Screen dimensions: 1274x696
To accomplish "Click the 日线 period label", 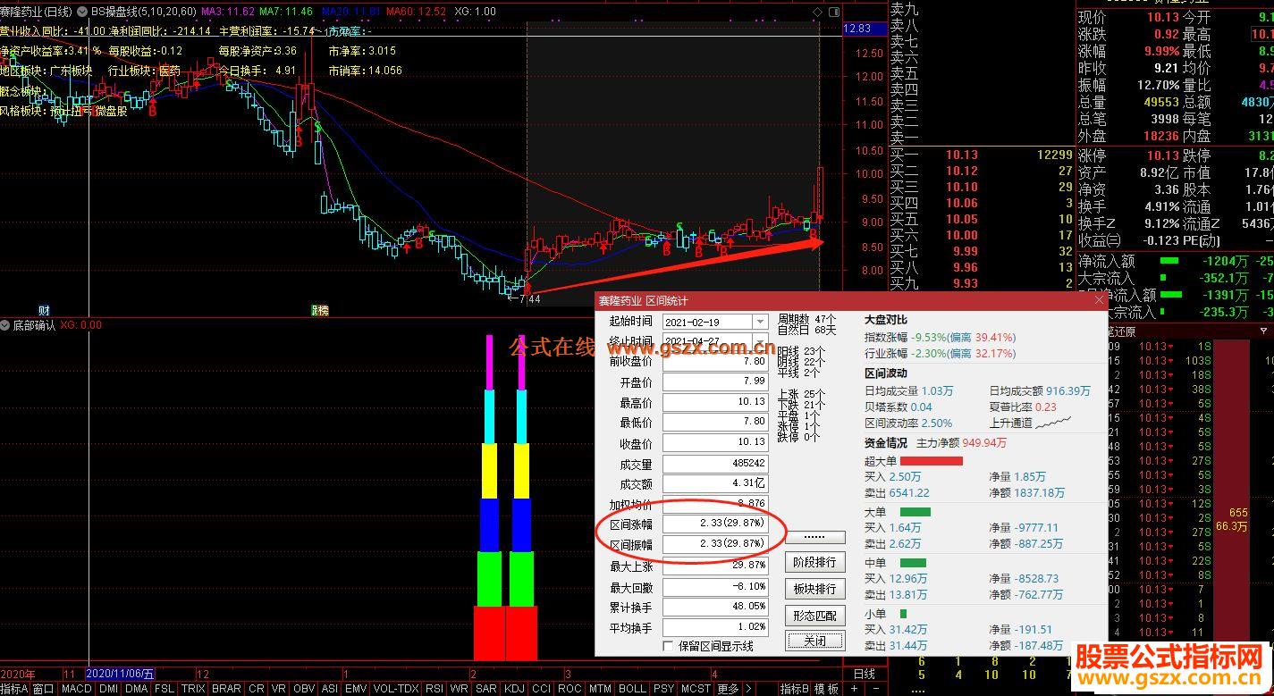I will pyautogui.click(x=865, y=674).
